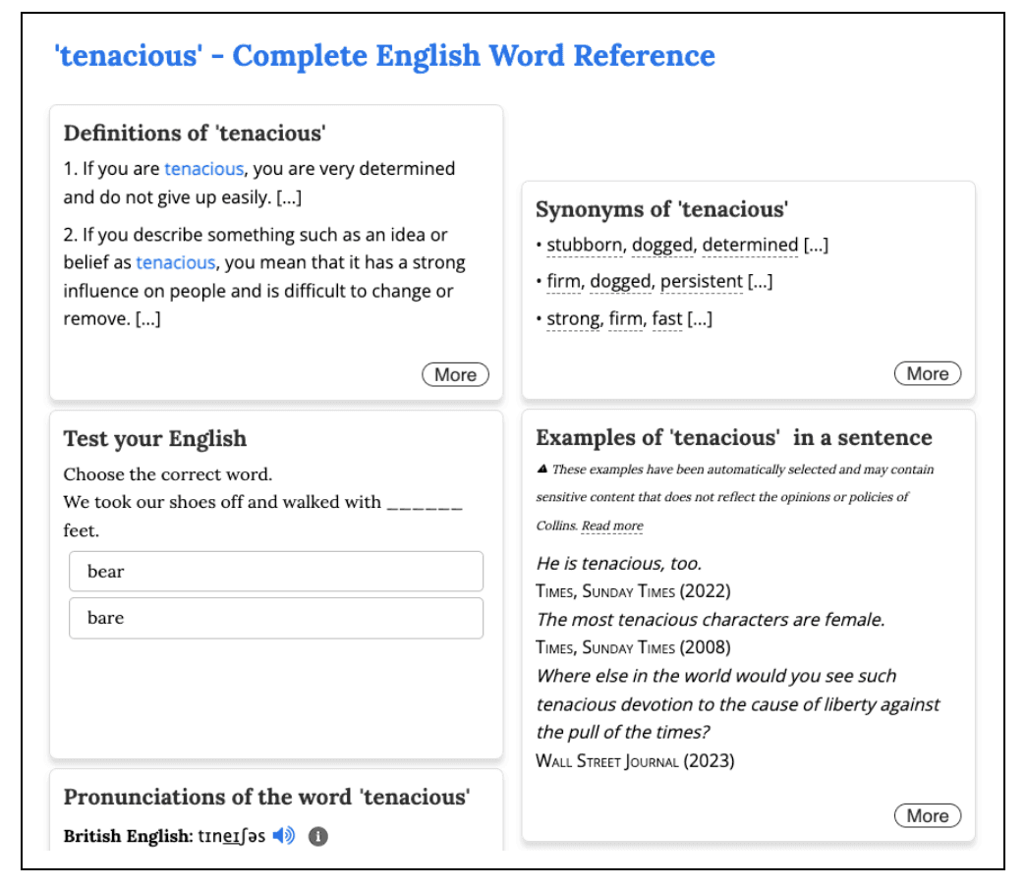Open the 'Read more' link about examples
Screen dimensions: 1026x888
(x=612, y=526)
